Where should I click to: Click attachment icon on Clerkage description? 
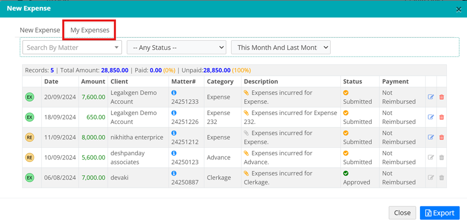coord(247,173)
